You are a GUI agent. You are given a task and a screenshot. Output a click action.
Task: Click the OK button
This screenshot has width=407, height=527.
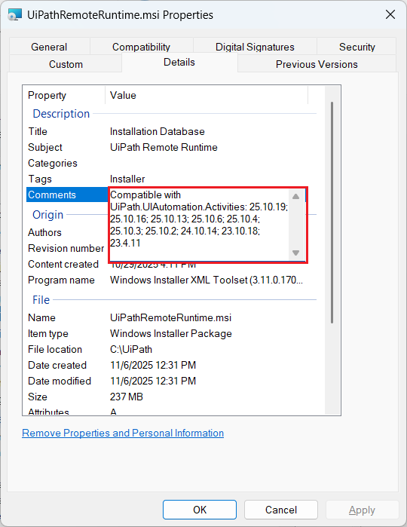click(x=200, y=510)
